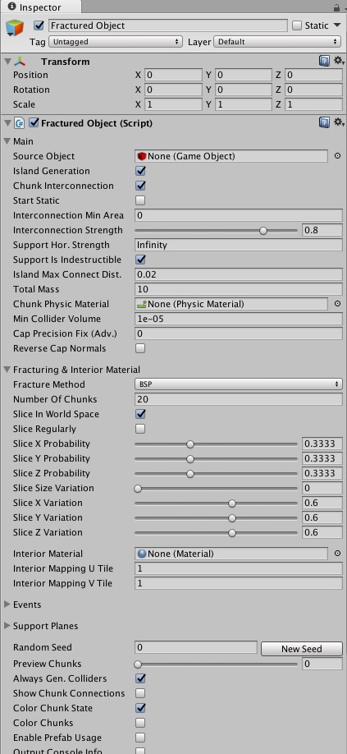
Task: Click the Transform axes icon
Action: (20, 62)
